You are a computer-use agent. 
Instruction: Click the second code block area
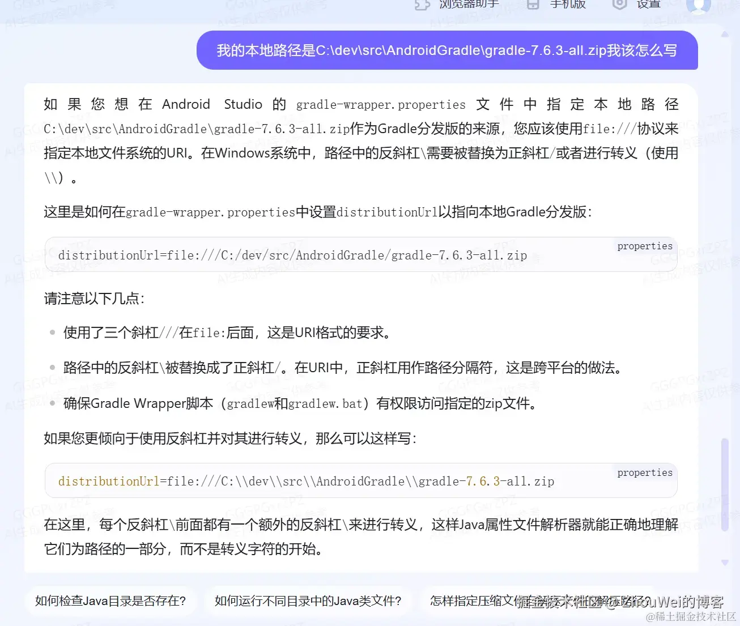[361, 480]
